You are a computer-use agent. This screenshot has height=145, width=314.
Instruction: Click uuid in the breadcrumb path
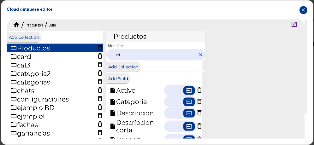(x=52, y=25)
